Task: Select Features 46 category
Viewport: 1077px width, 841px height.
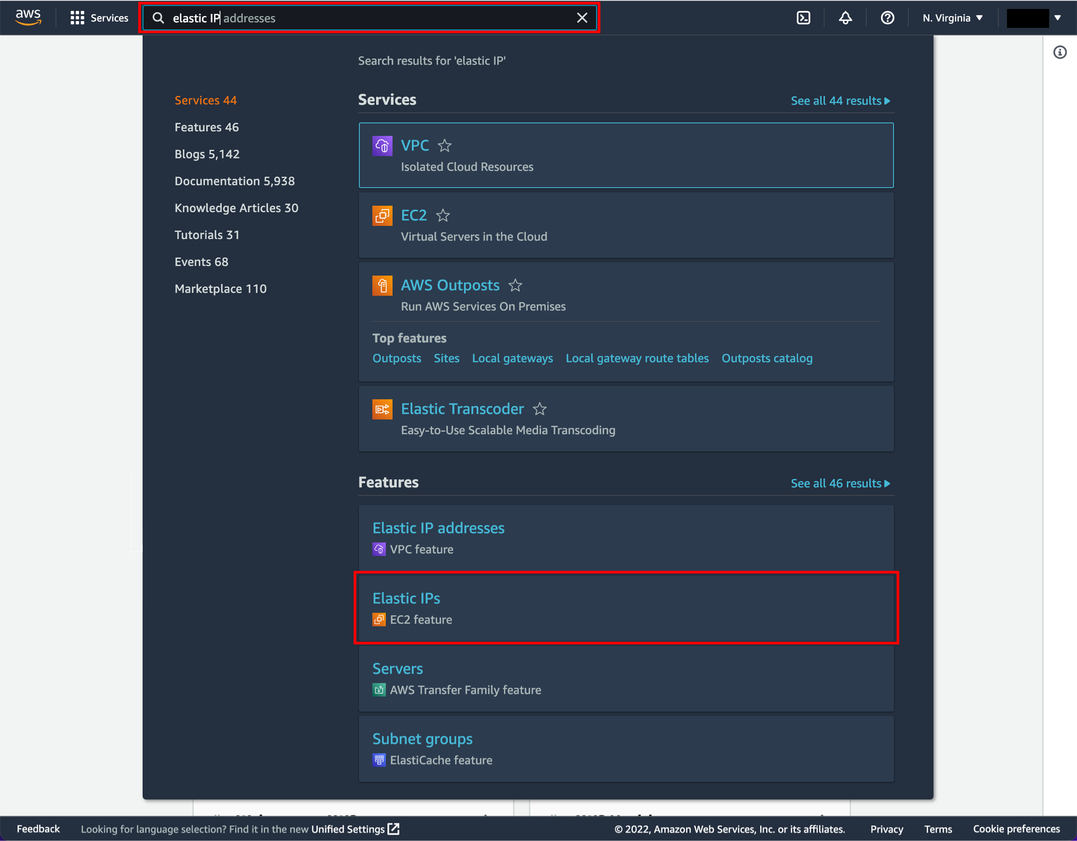Action: [x=206, y=127]
